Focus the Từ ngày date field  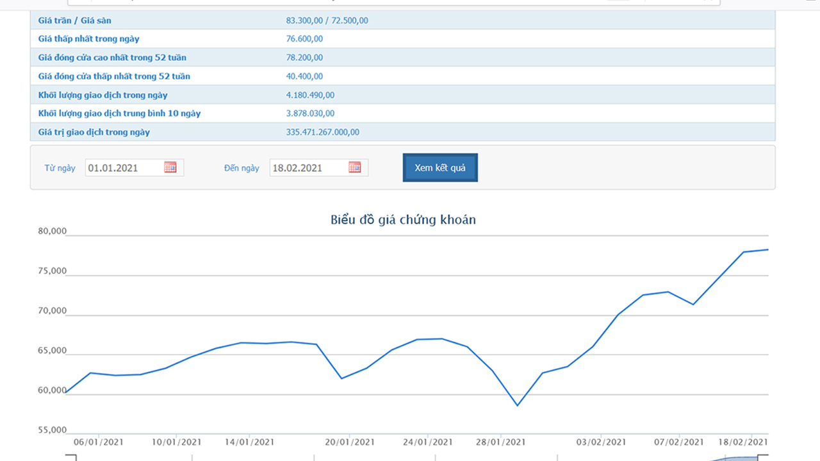point(123,168)
